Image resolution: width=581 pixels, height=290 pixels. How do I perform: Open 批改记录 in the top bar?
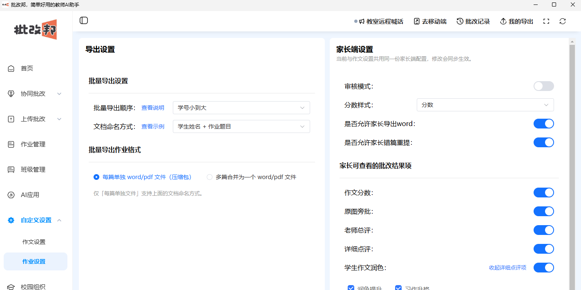473,22
